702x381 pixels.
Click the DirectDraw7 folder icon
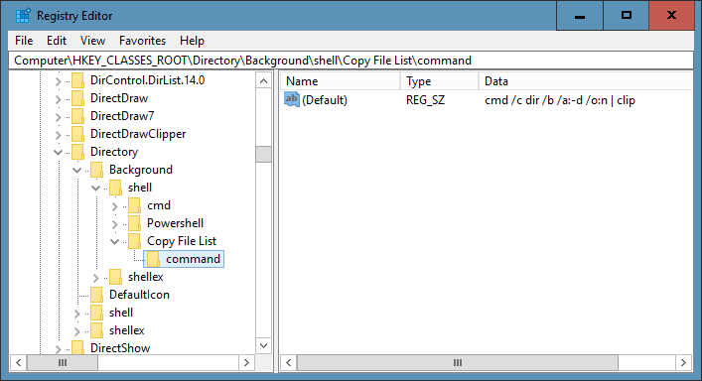point(77,116)
